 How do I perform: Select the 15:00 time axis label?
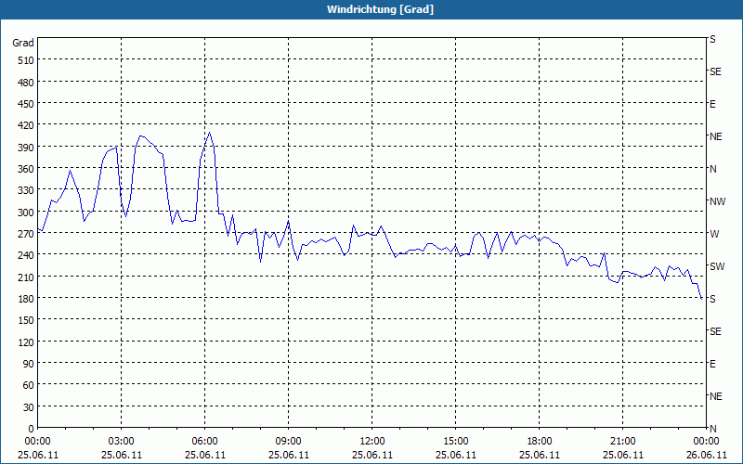click(455, 442)
